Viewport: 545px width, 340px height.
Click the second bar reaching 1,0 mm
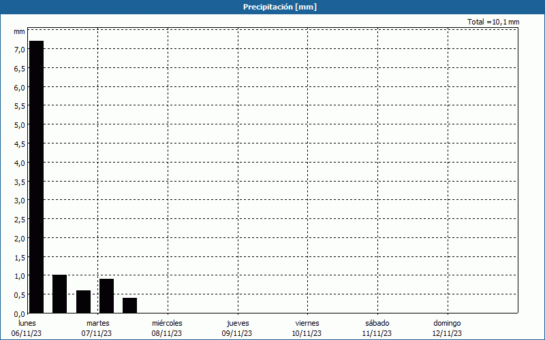(x=59, y=294)
